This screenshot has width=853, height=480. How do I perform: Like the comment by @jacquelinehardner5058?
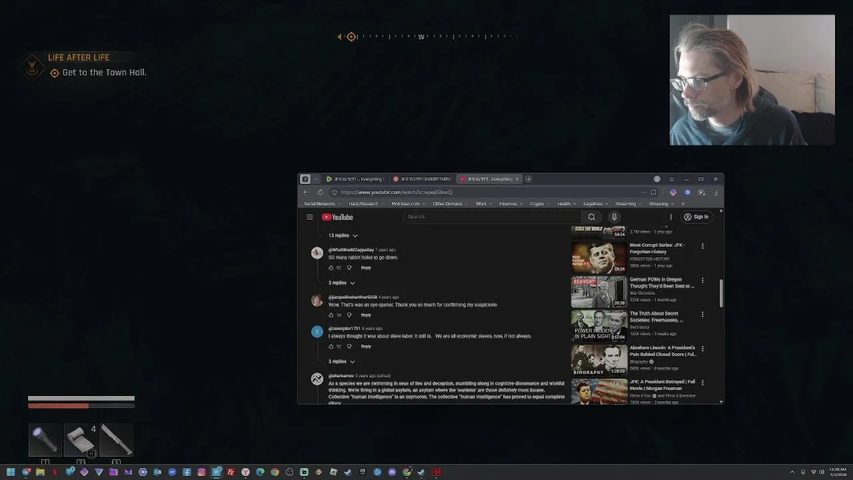[x=331, y=315]
